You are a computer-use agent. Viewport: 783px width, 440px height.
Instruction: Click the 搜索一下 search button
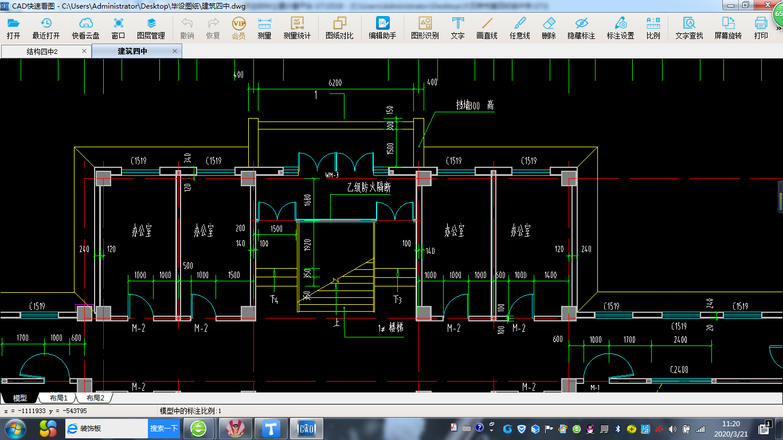click(164, 428)
